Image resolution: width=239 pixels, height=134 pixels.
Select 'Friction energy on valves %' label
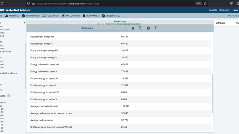click(x=44, y=99)
